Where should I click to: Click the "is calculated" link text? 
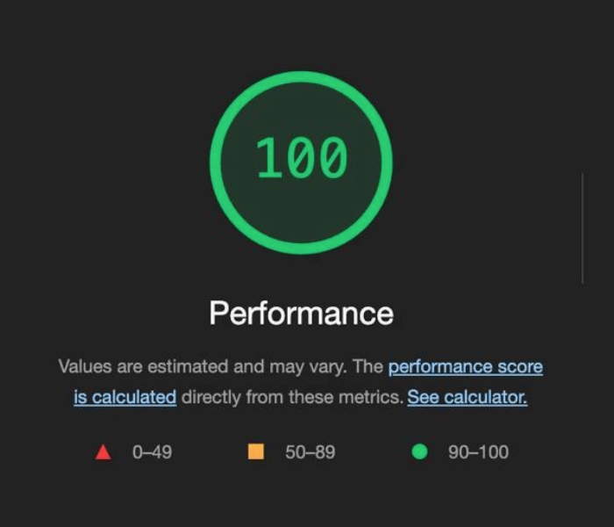[x=125, y=397]
